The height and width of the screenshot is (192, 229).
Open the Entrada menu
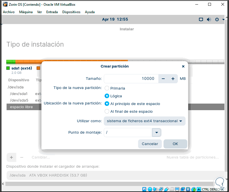pyautogui.click(x=52, y=12)
